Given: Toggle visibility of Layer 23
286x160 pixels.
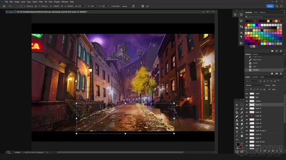Looking at the screenshot, I should (x=247, y=105).
